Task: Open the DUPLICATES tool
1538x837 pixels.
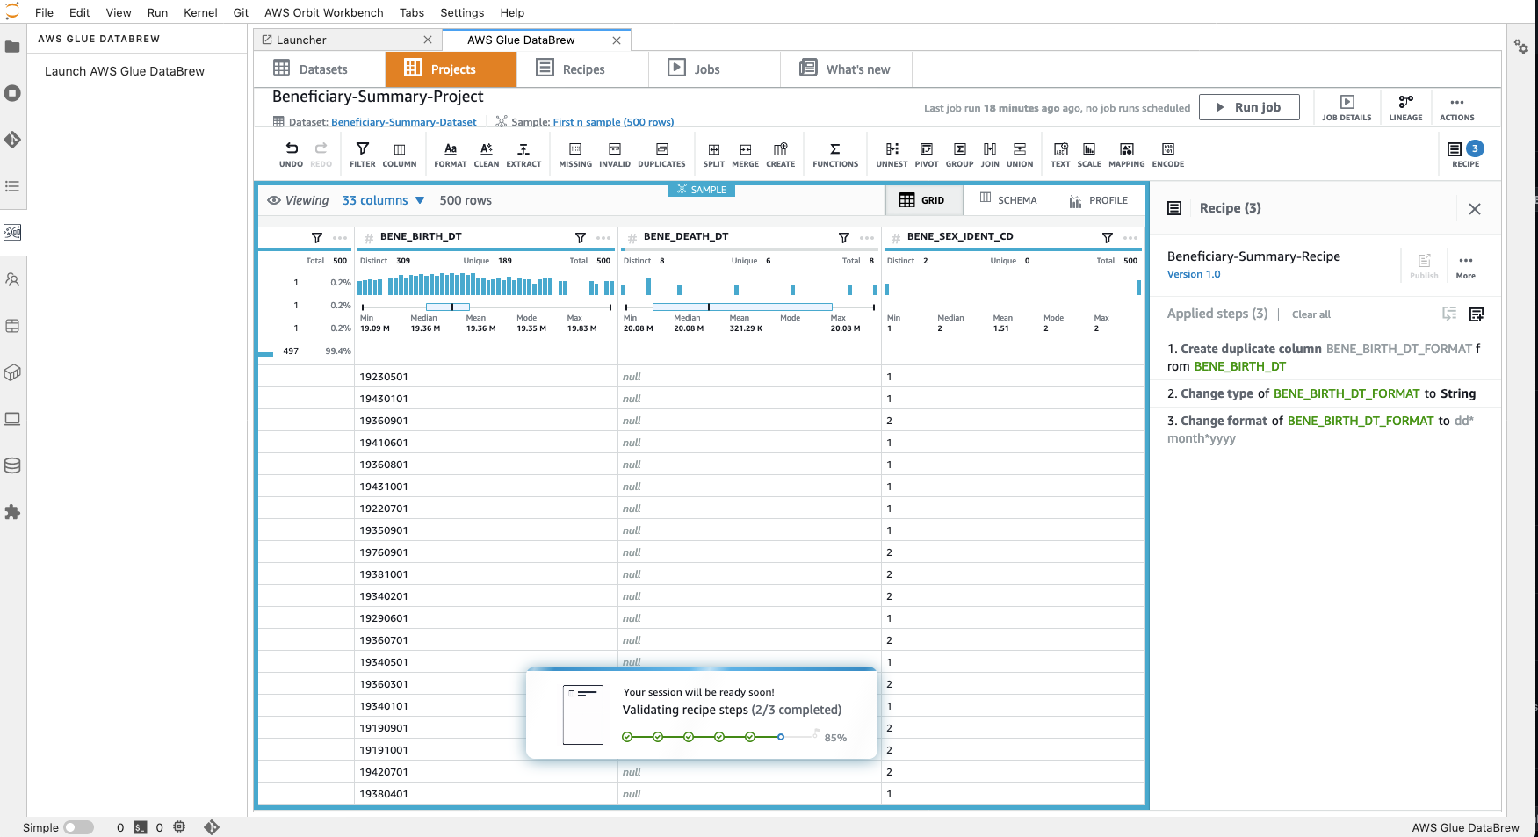Action: tap(661, 154)
